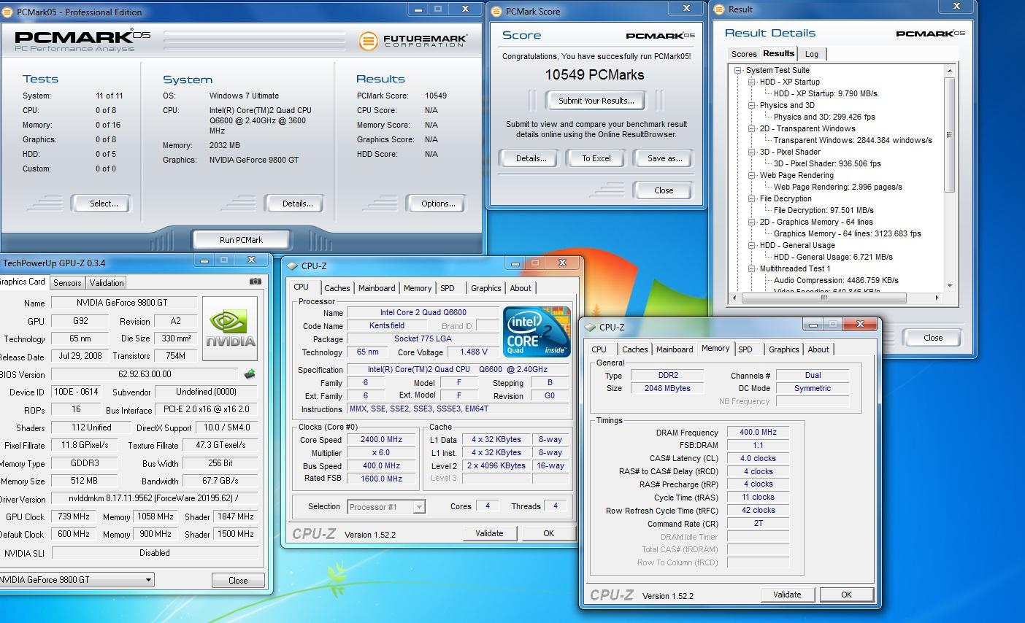Click the Close button in the PCMark Score window

[664, 190]
